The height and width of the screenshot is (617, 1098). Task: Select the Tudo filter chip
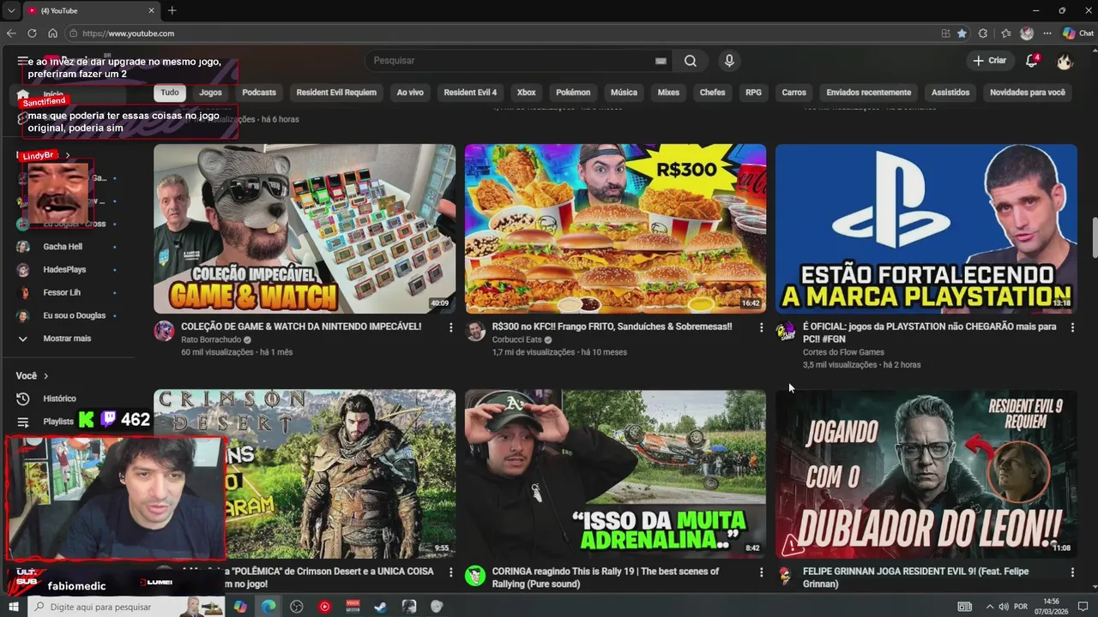click(170, 93)
